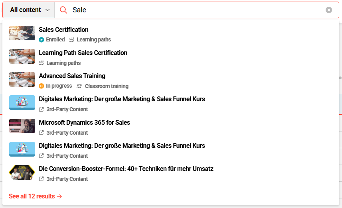Click the Microsoft Dynamics 365 thumbnail

[x=22, y=126]
